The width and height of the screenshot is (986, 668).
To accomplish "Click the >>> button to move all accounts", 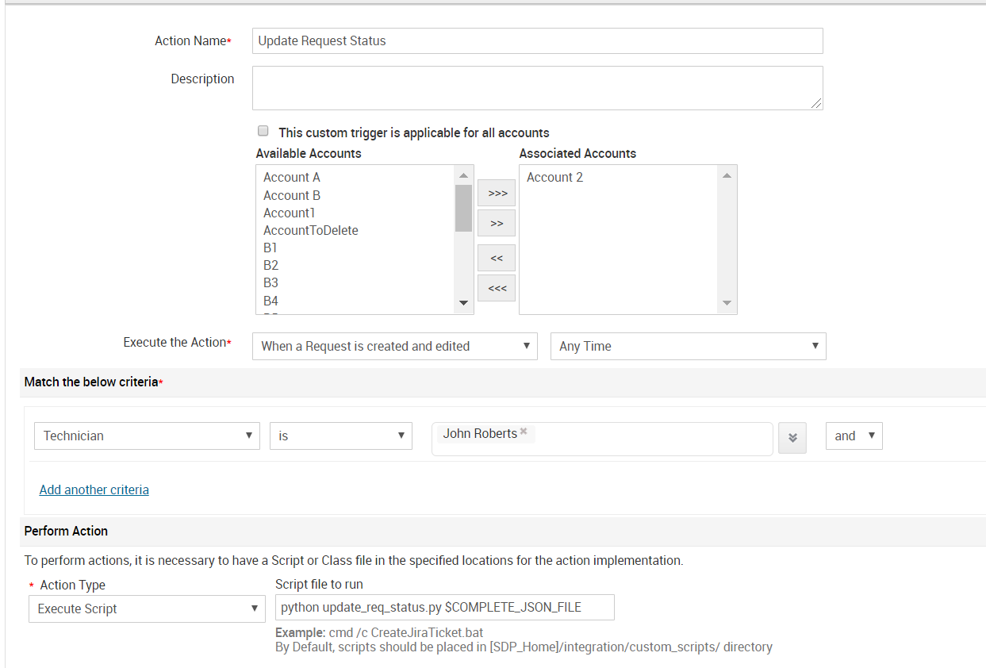I will click(x=496, y=192).
